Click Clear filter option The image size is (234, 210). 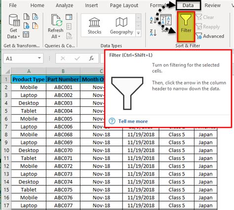(205, 17)
